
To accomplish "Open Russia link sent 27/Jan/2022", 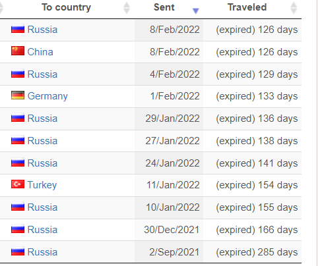I will 42,141.
